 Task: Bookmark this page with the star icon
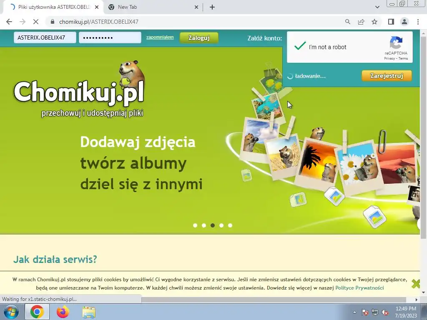point(374,22)
